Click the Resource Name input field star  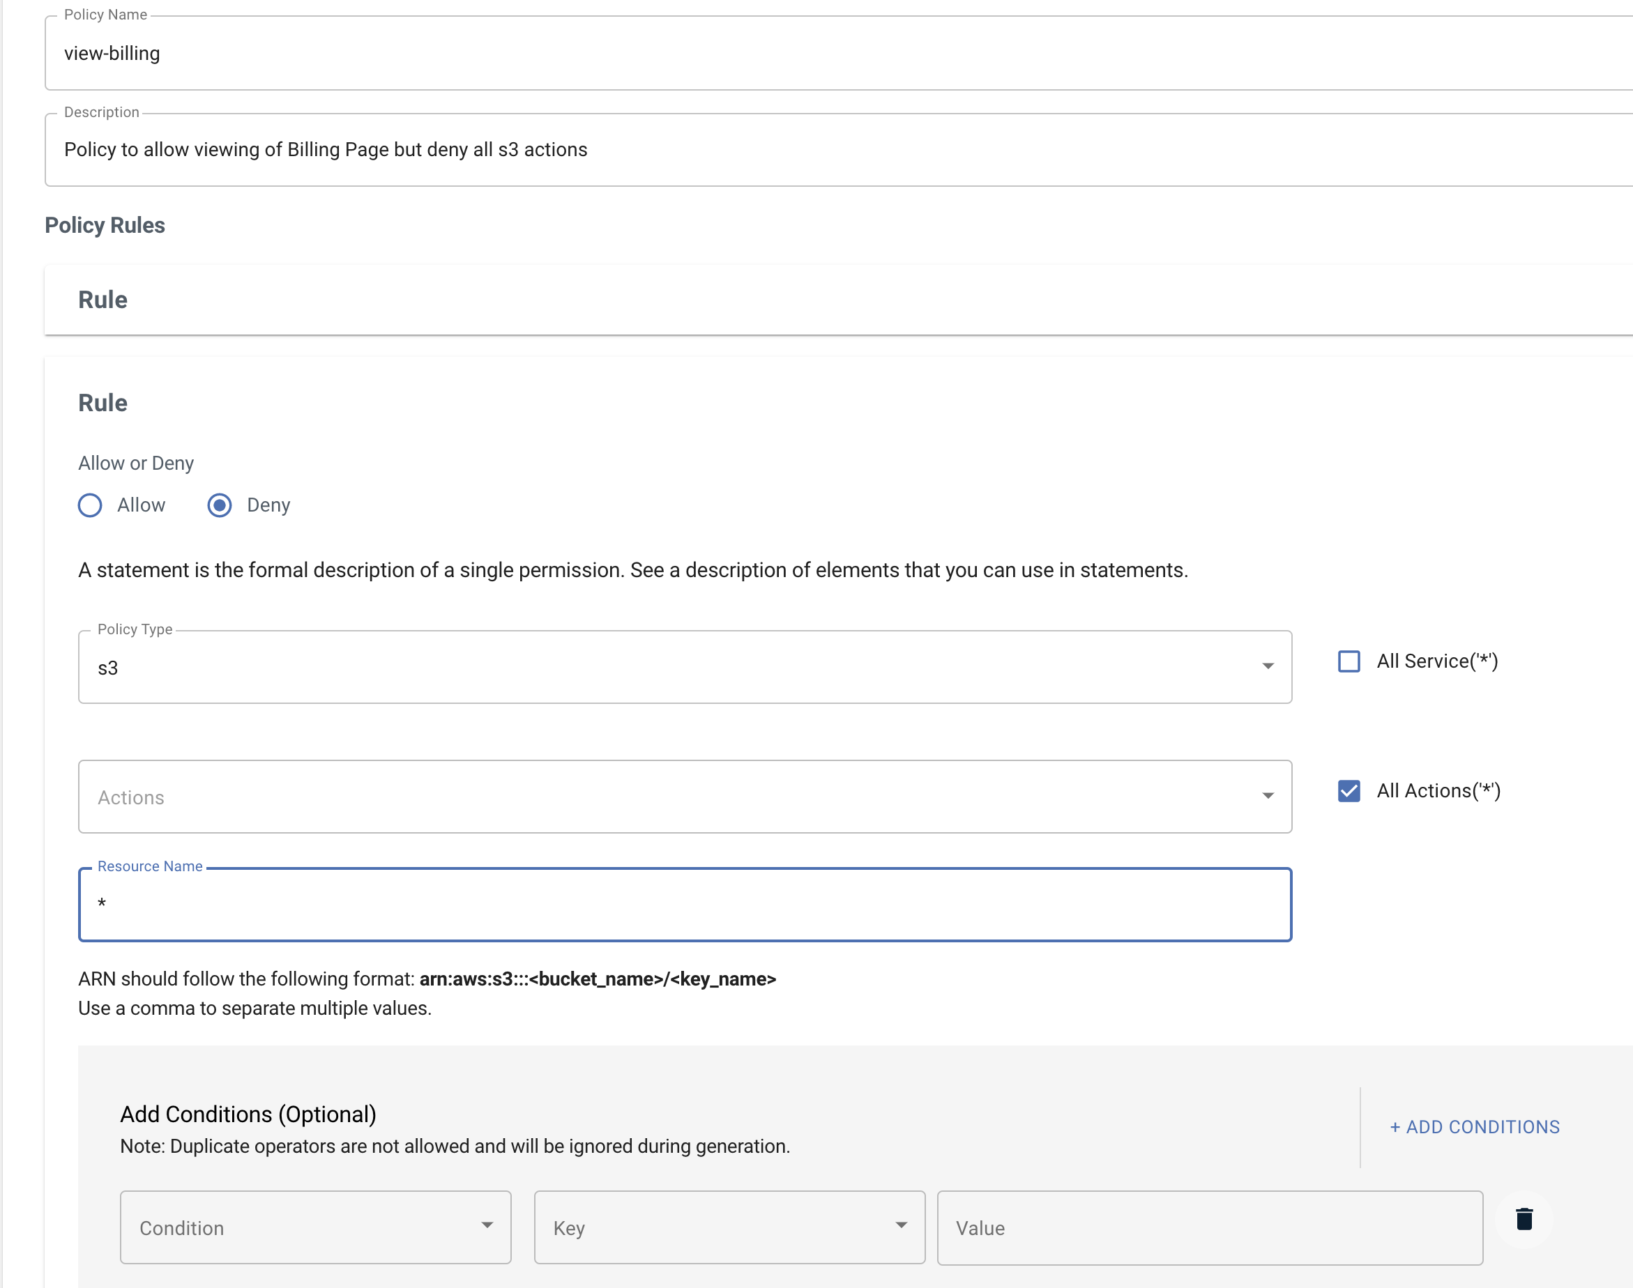(106, 904)
